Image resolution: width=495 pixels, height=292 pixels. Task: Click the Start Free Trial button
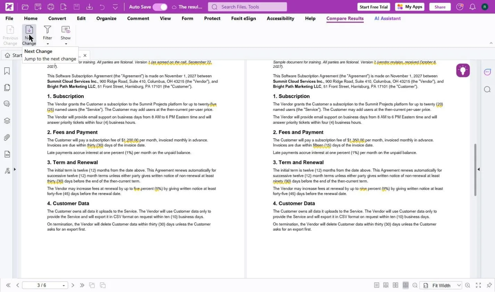pos(374,7)
